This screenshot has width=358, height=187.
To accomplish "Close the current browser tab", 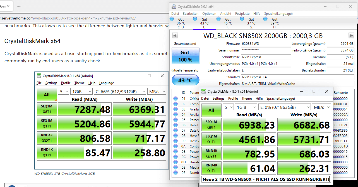I will 8,6.
